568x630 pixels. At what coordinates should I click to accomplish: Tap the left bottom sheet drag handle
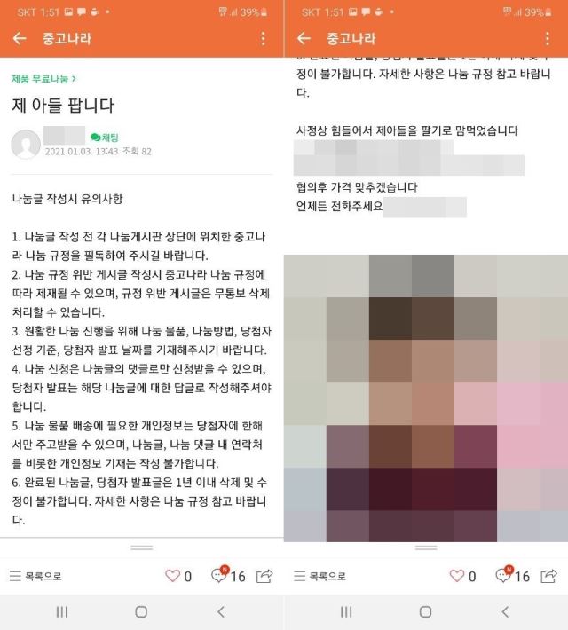click(141, 547)
